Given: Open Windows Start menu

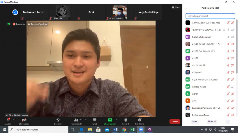Looking at the screenshot, I should [x=4, y=130].
